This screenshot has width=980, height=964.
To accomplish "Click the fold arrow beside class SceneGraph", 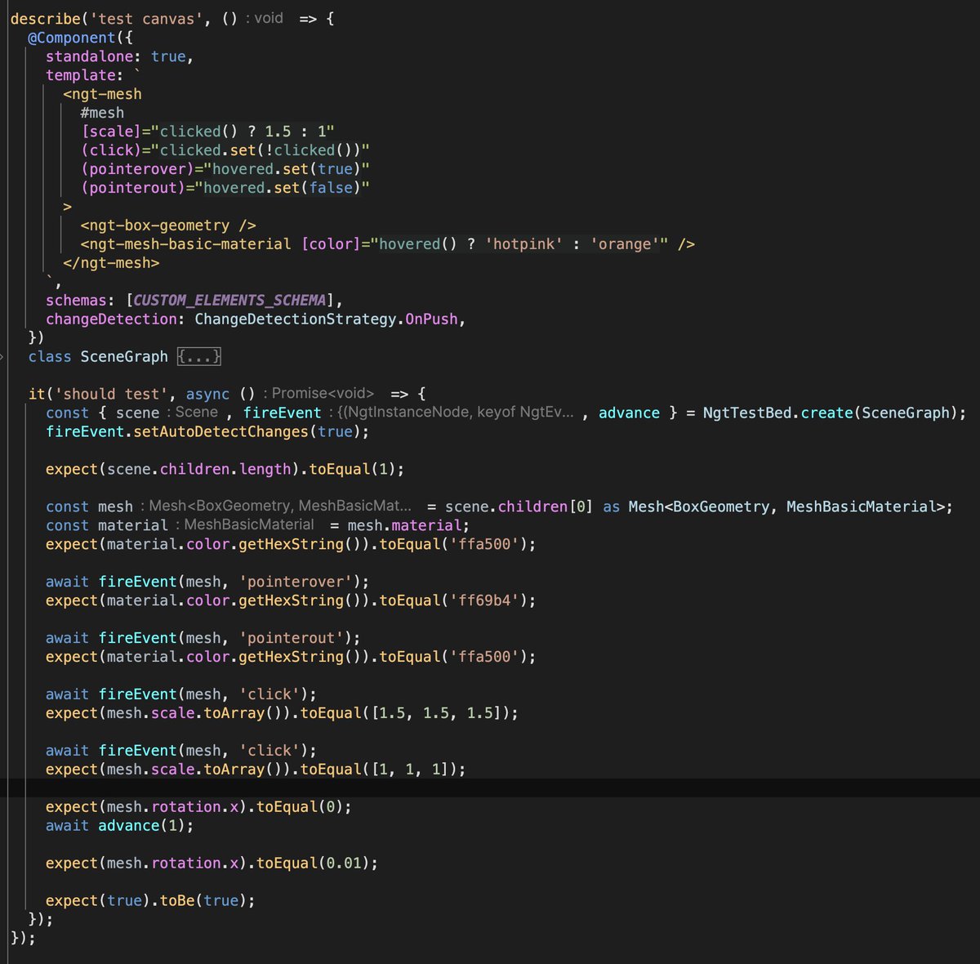I will [x=2, y=357].
